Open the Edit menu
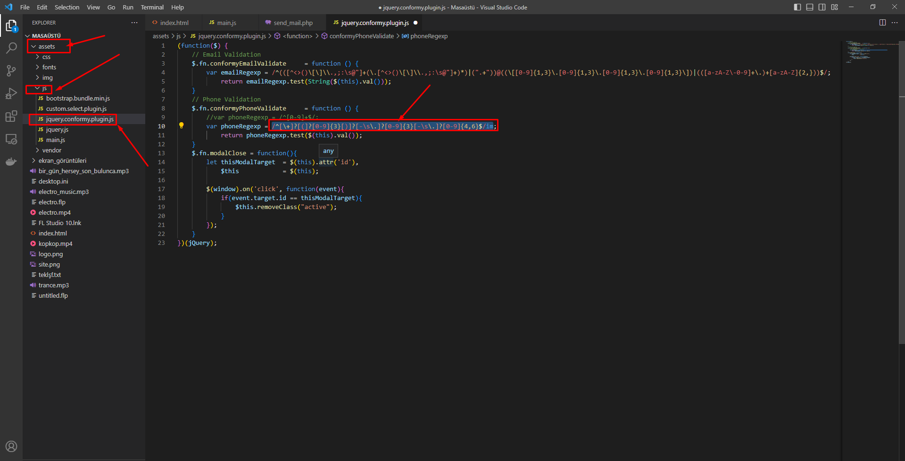This screenshot has height=461, width=905. [x=42, y=7]
